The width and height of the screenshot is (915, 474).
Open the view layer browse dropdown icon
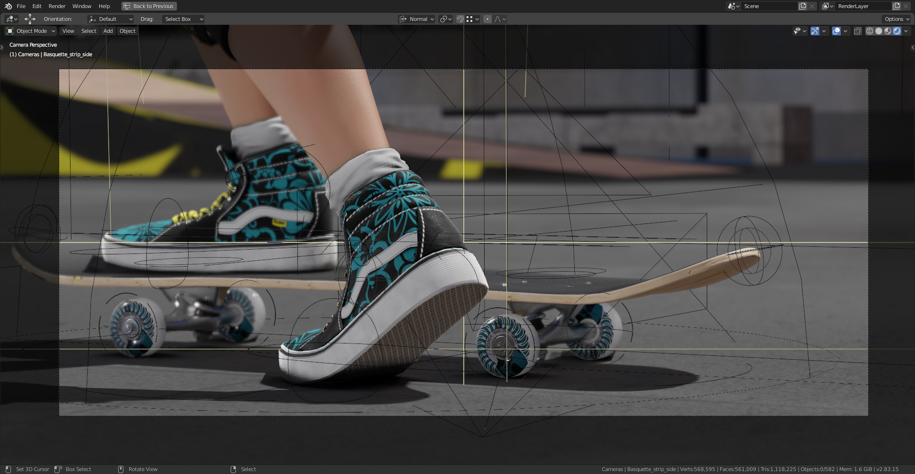point(827,6)
